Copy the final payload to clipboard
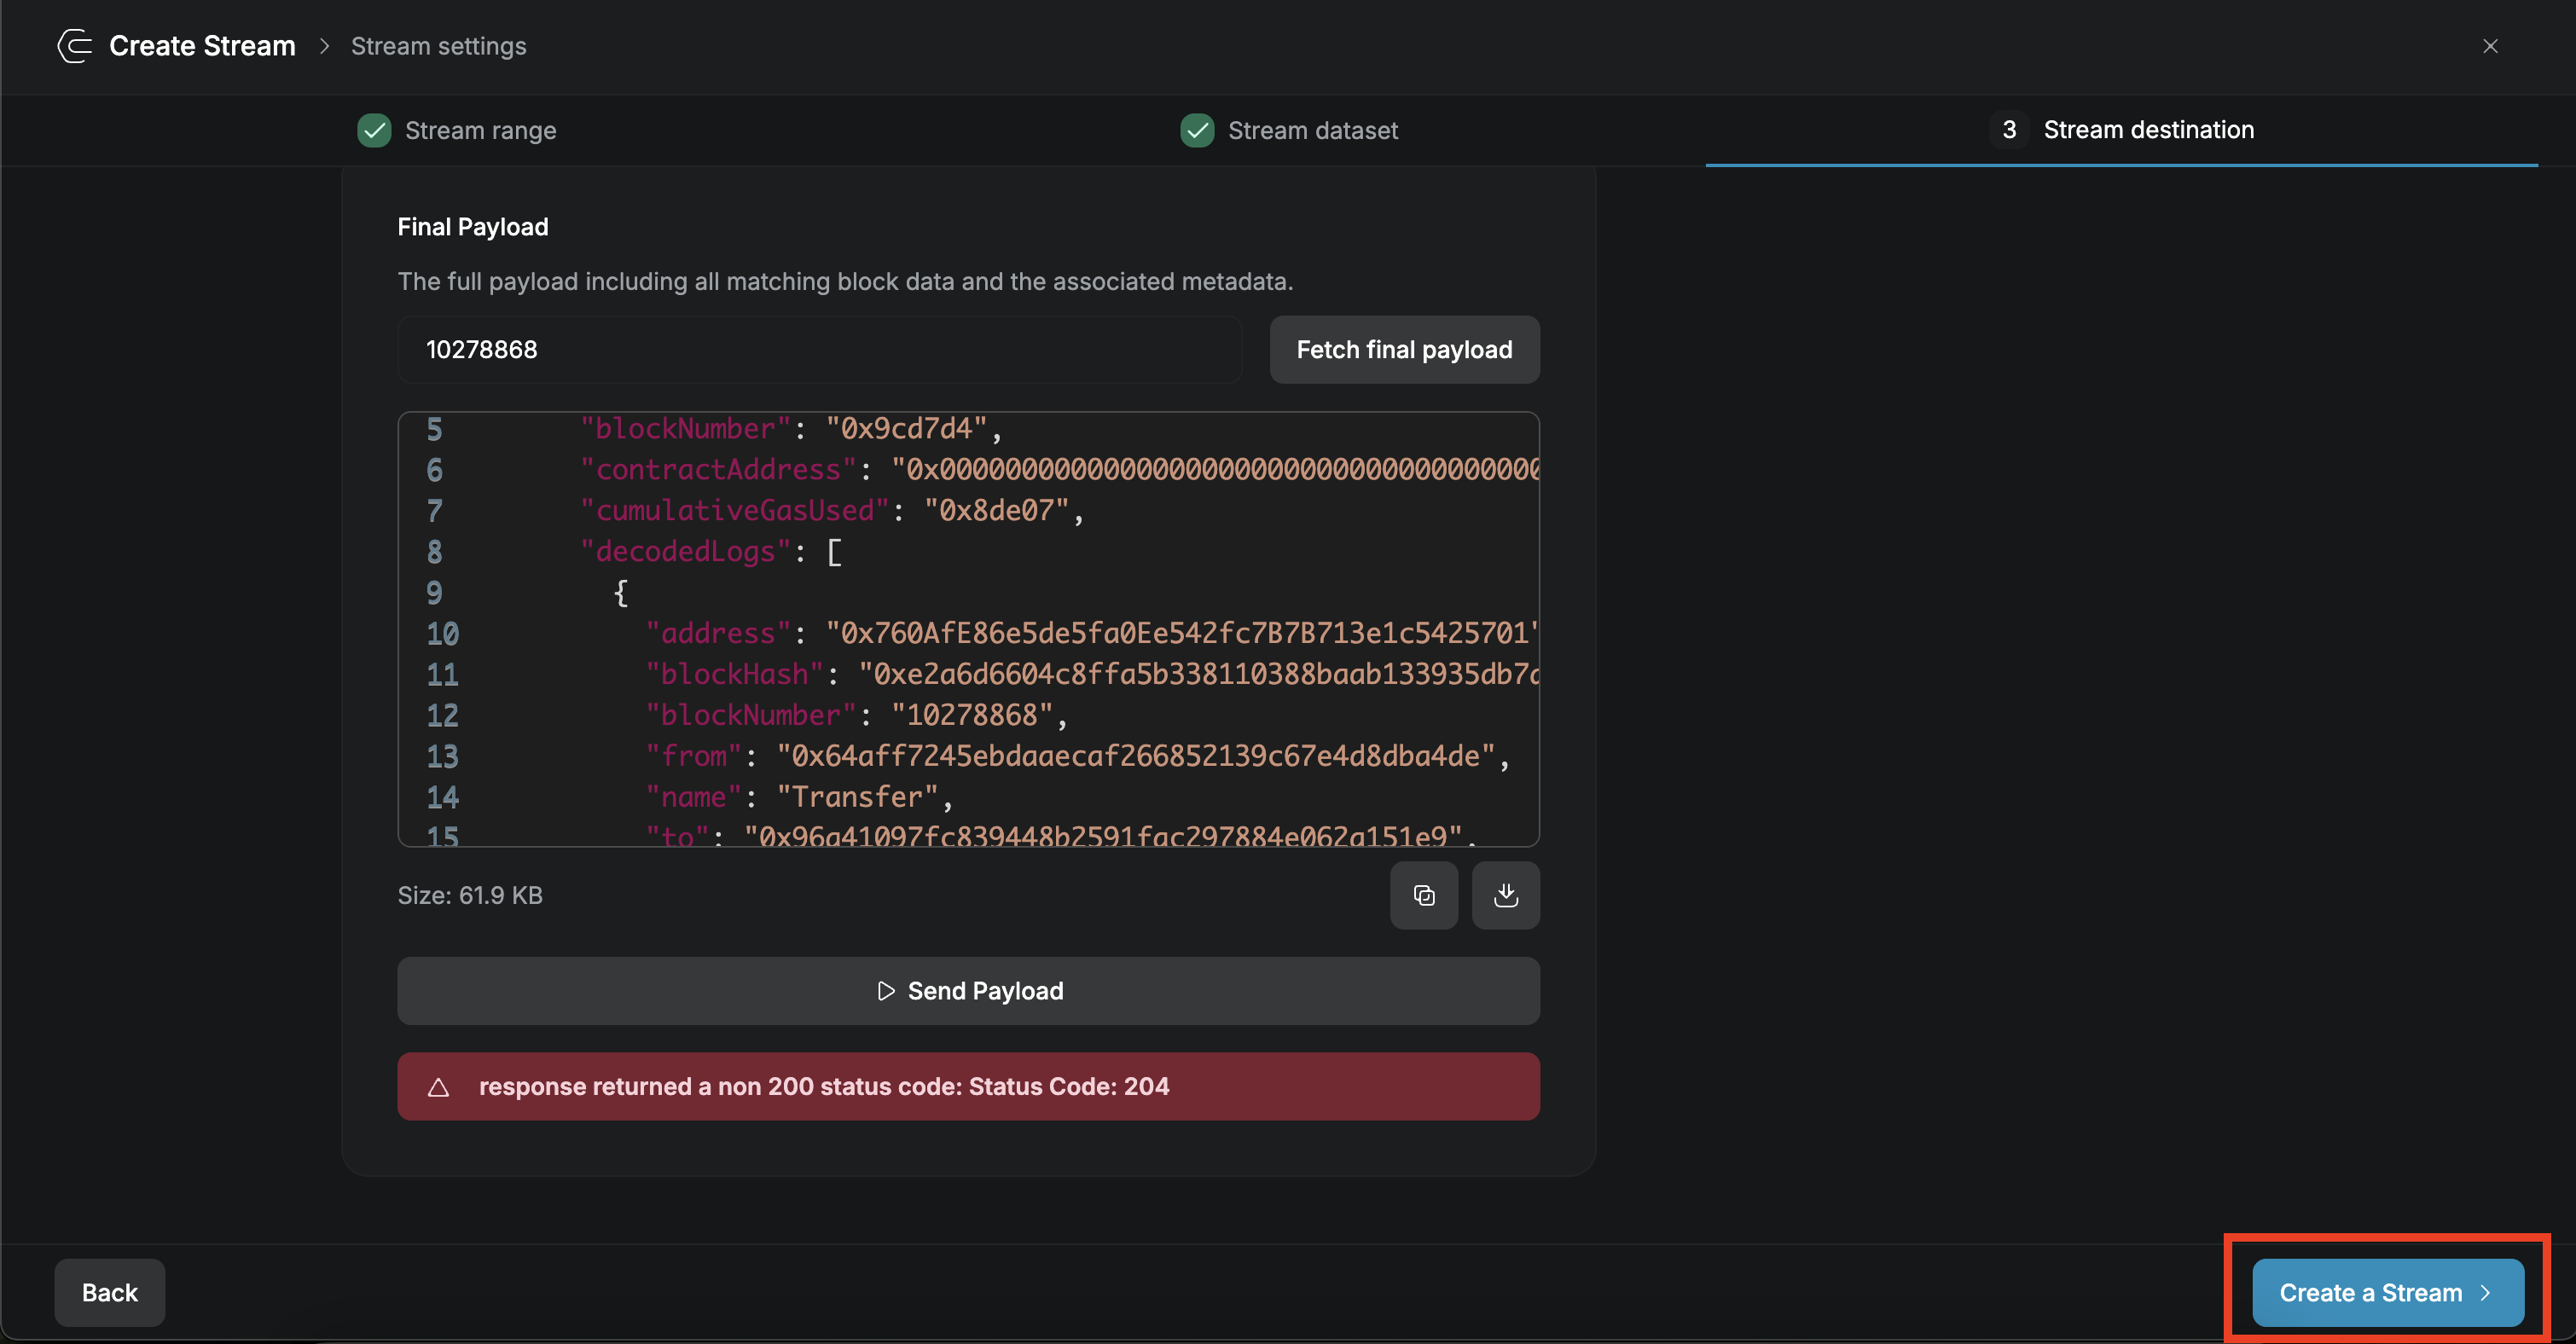The width and height of the screenshot is (2576, 1344). pos(1423,895)
